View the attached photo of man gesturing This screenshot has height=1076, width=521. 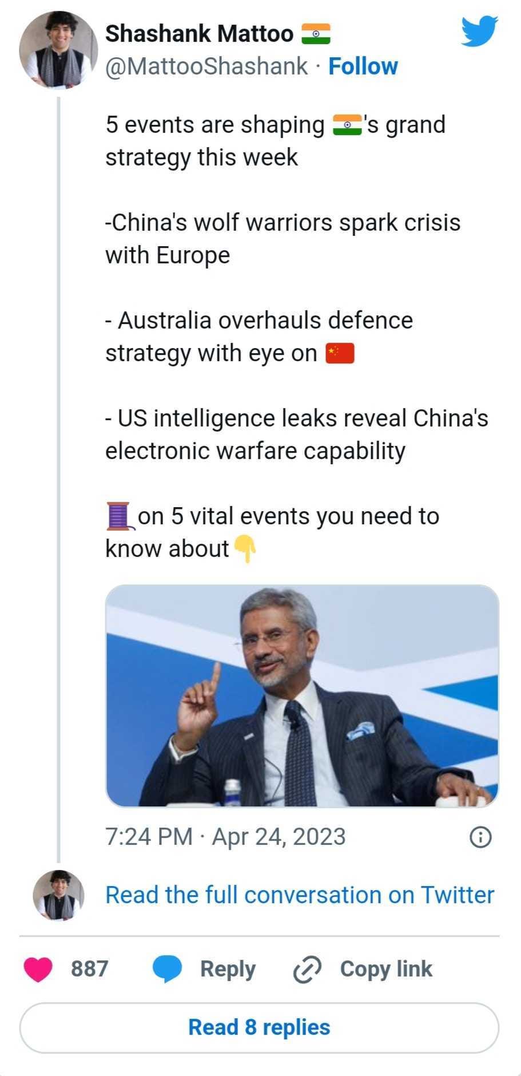(302, 696)
